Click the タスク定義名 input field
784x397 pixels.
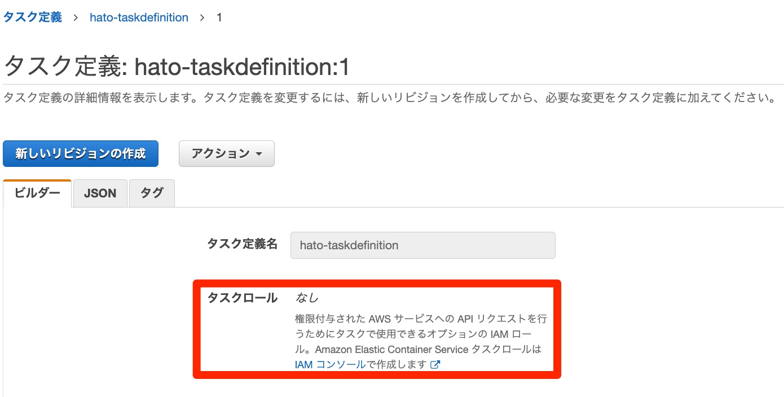422,245
